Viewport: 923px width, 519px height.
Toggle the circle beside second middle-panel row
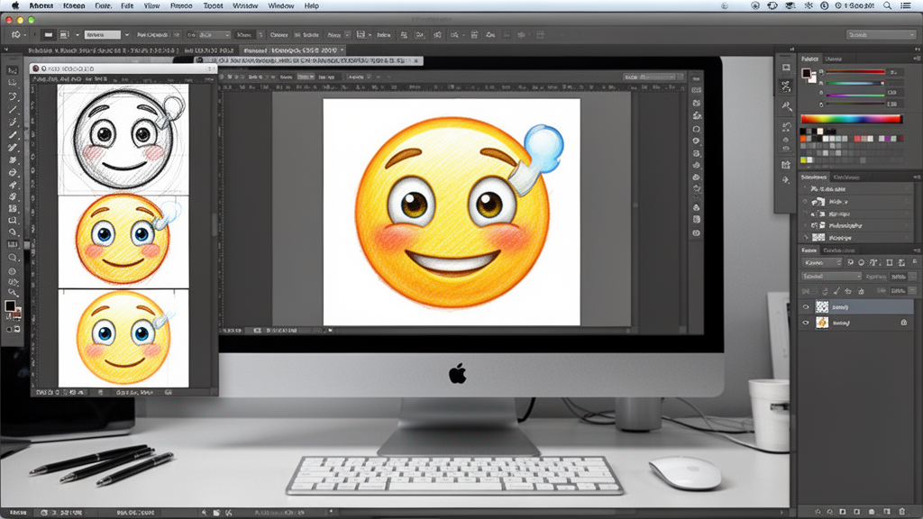805,202
